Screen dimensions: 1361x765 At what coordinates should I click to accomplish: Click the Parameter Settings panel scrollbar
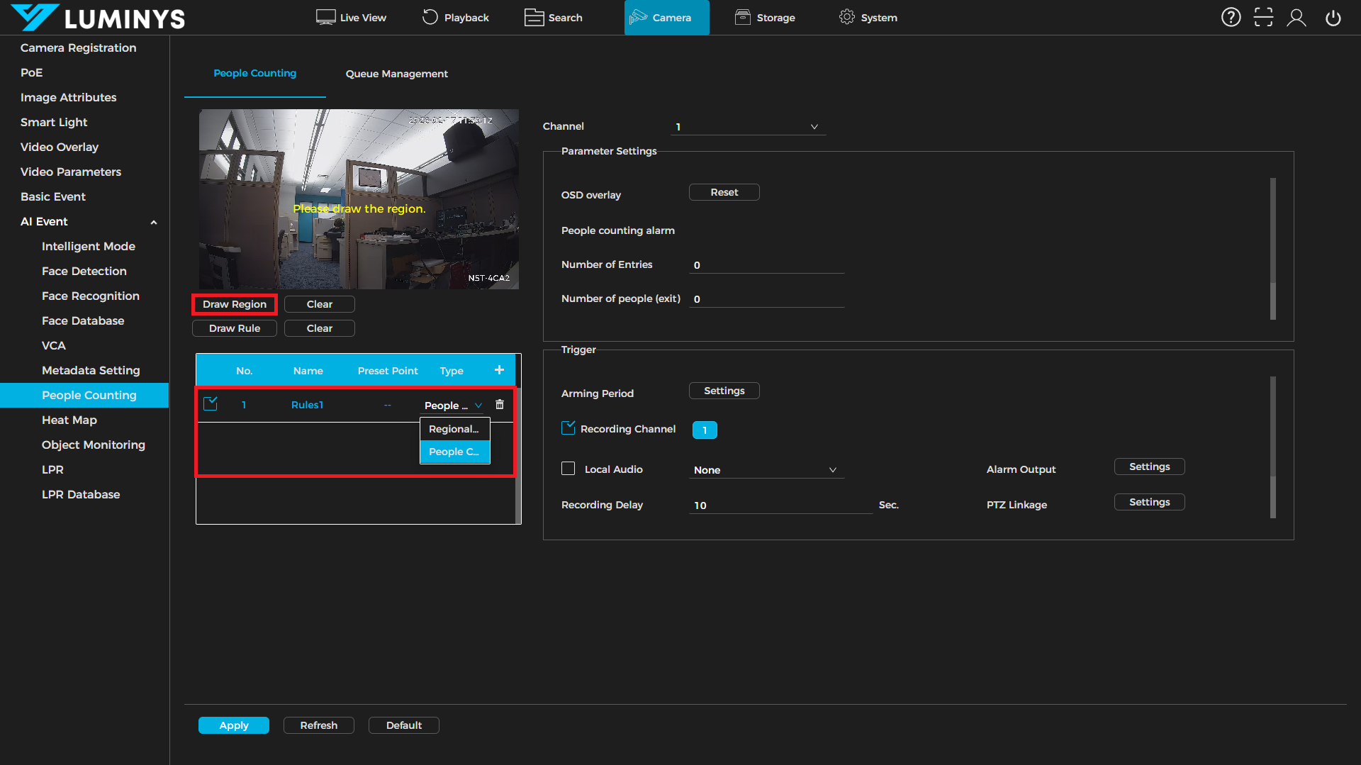click(1273, 248)
